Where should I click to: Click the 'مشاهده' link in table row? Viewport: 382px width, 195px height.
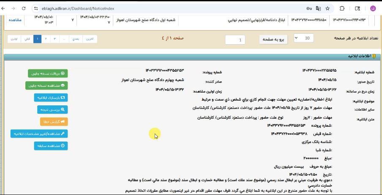tap(15, 20)
